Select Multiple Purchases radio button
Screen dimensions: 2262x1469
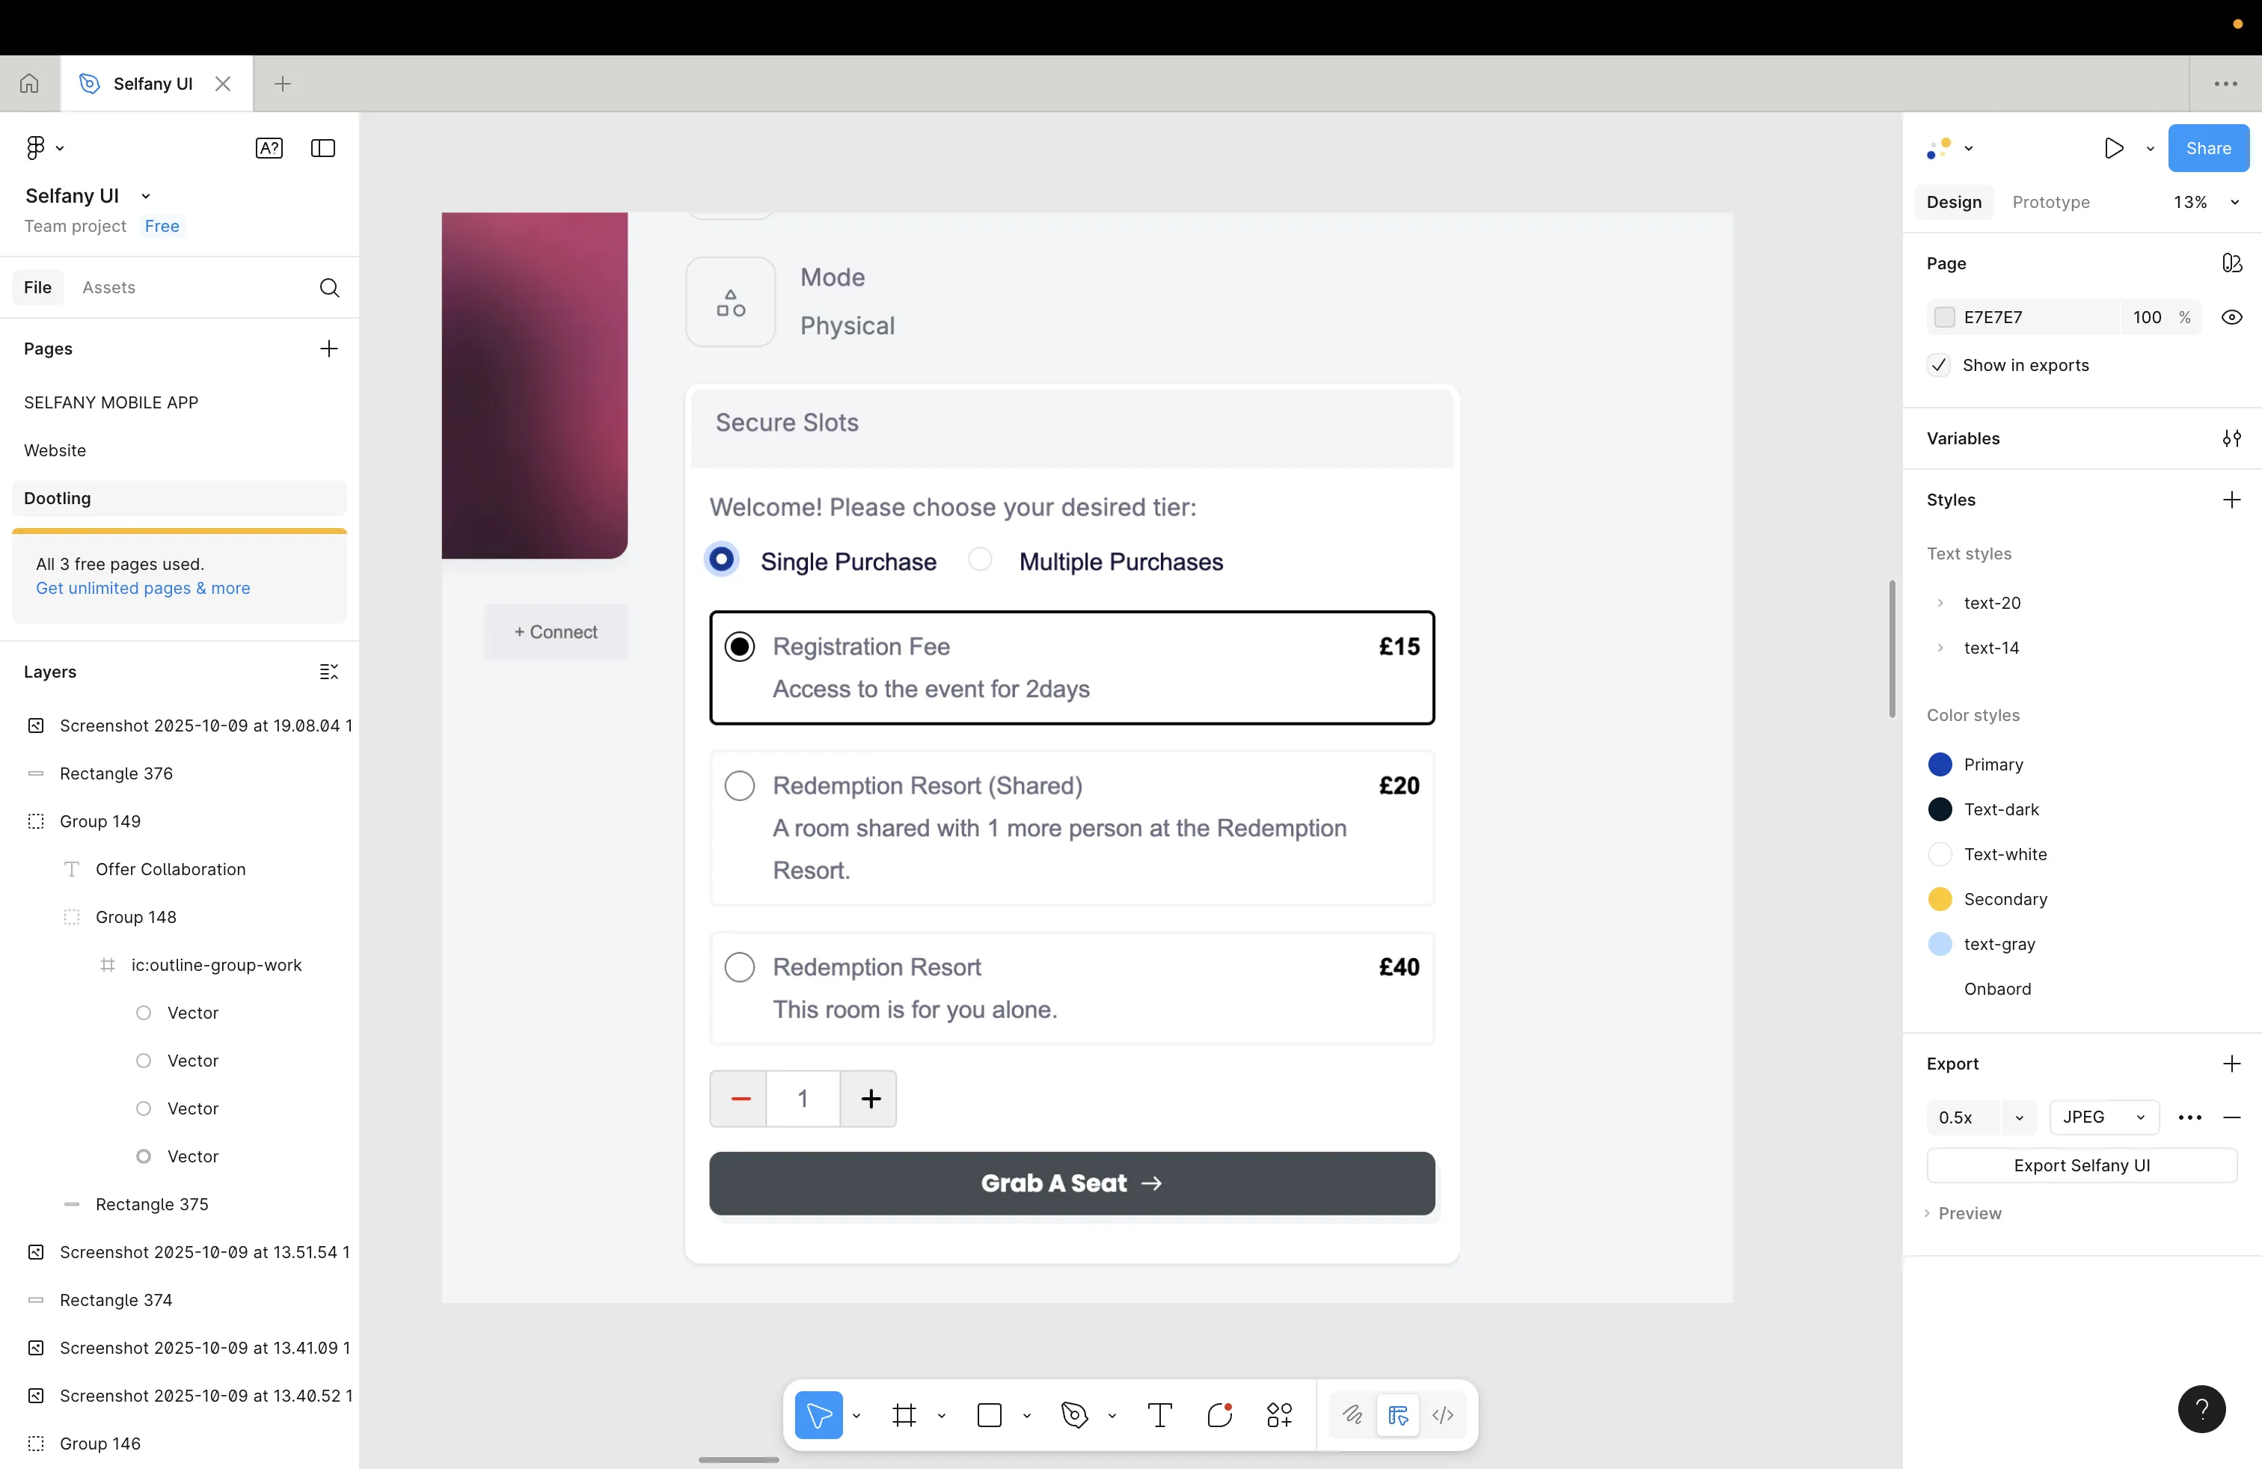tap(980, 559)
